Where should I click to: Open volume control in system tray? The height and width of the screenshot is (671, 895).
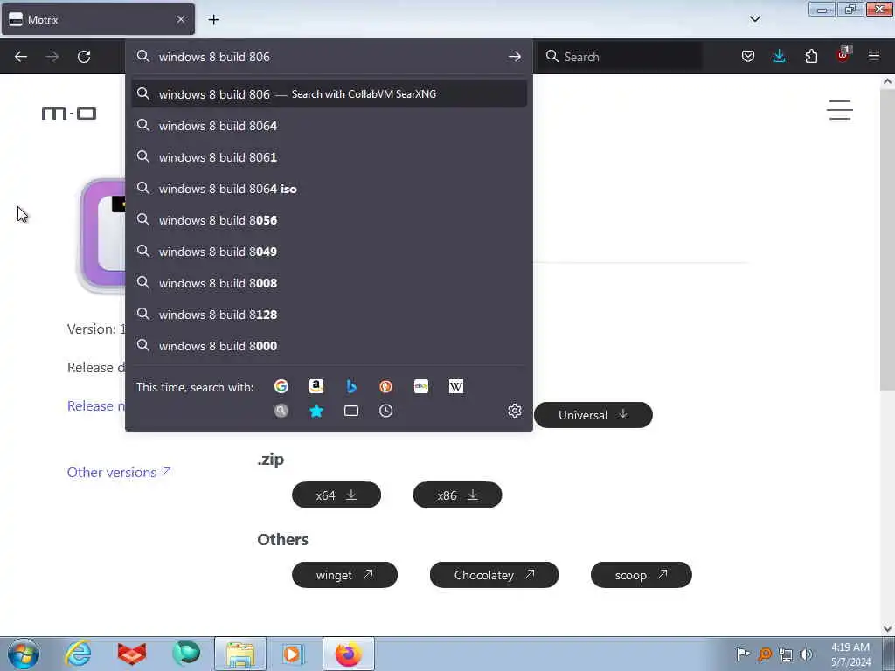point(806,654)
